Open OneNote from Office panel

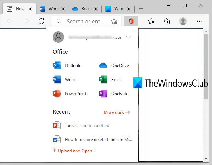113,93
